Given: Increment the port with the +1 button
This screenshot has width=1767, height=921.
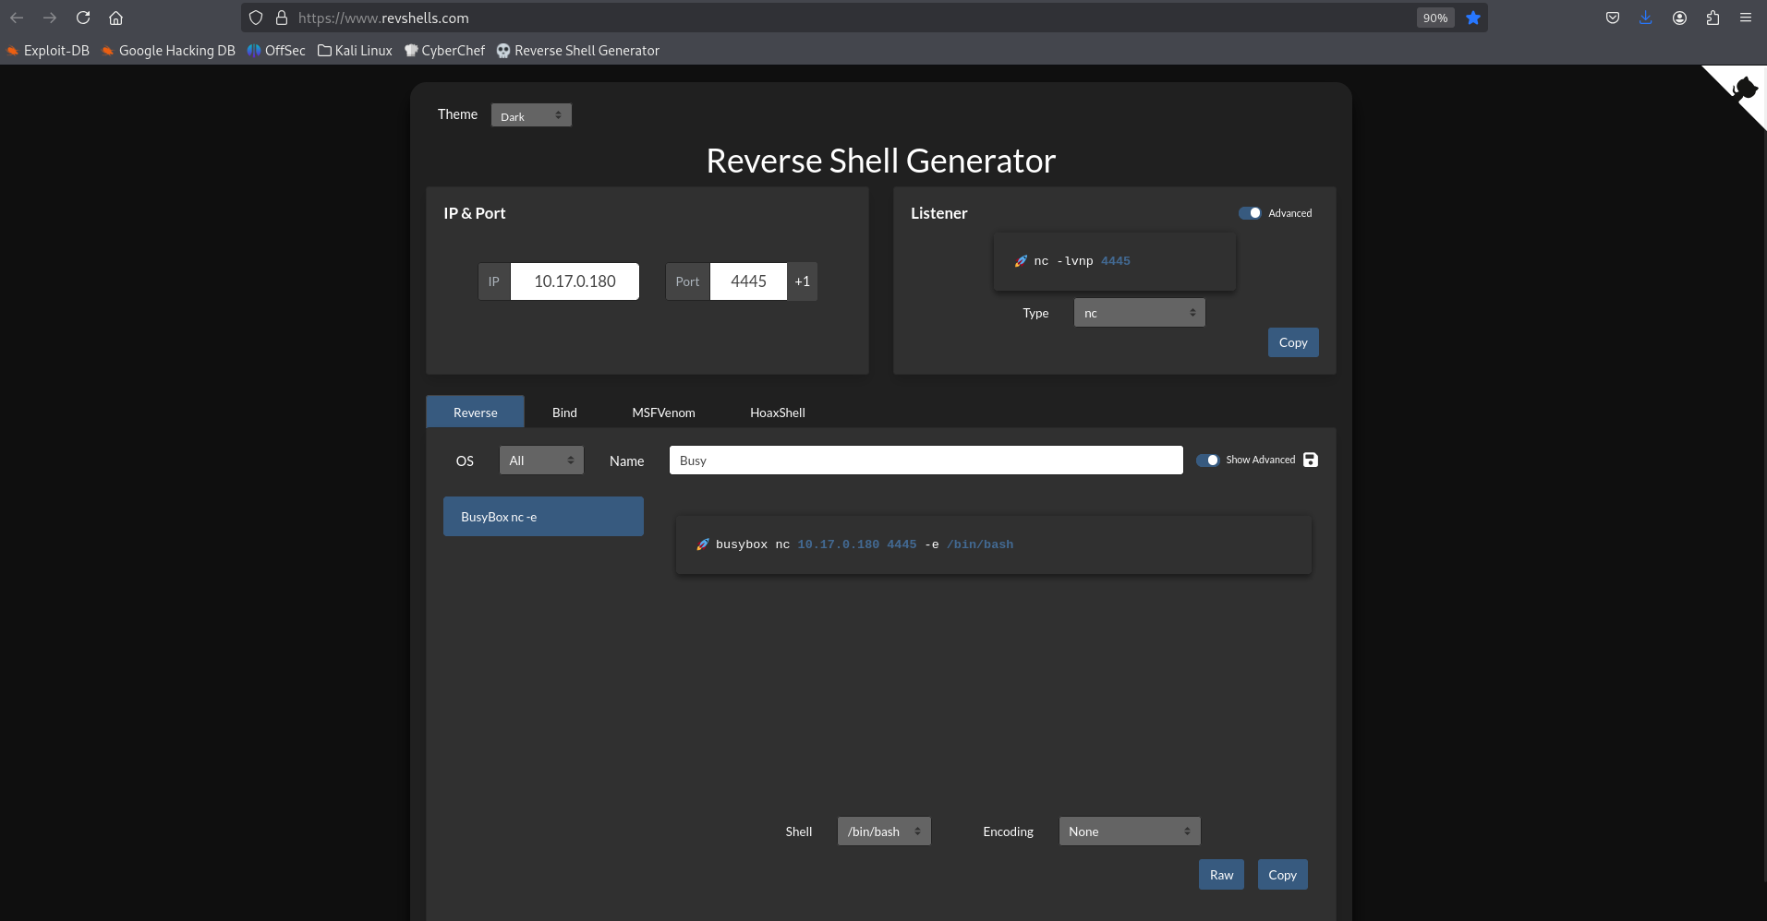Looking at the screenshot, I should (802, 281).
